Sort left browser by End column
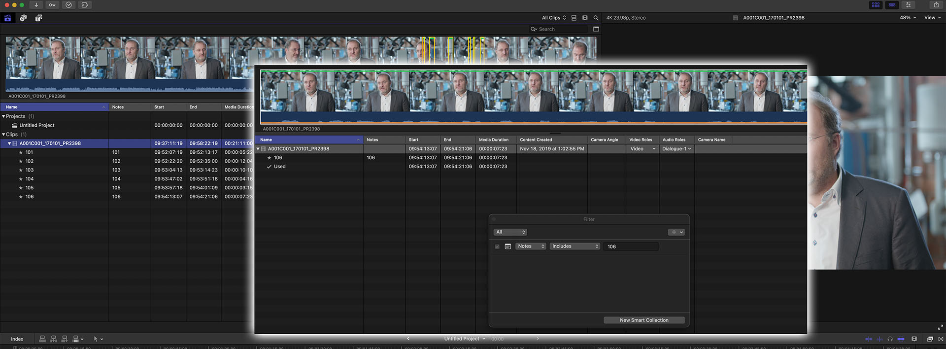Screen dimensions: 946x349 click(x=203, y=107)
